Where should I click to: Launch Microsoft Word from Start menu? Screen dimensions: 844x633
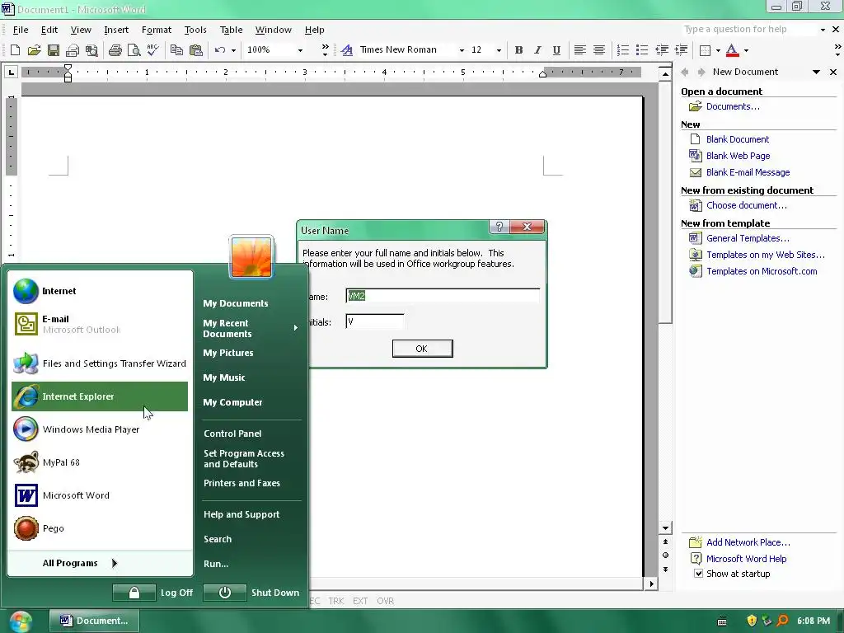[100, 495]
